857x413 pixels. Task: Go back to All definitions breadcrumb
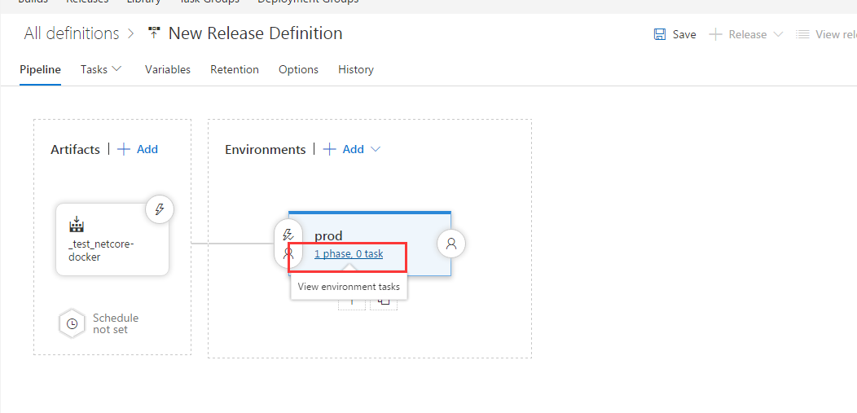click(x=72, y=33)
